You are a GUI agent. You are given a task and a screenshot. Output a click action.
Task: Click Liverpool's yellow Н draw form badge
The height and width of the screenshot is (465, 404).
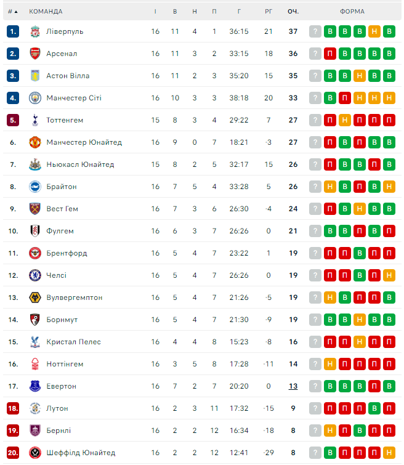click(374, 31)
